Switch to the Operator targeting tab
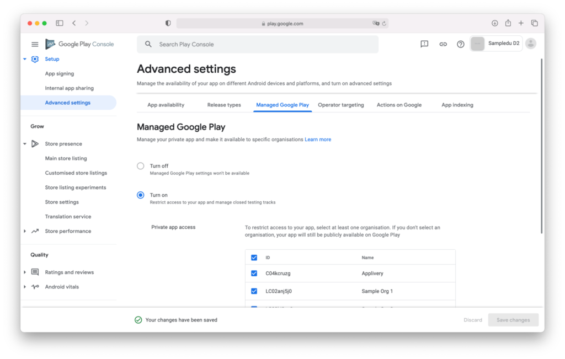The height and width of the screenshot is (359, 565). tap(341, 104)
